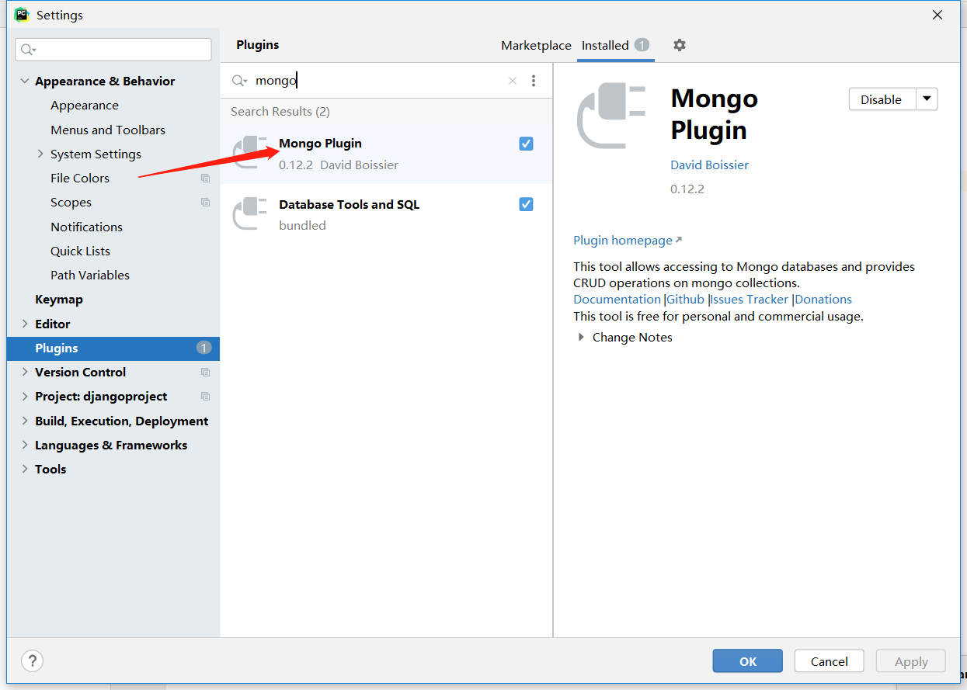Open Notifications settings
The height and width of the screenshot is (690, 967).
point(86,227)
